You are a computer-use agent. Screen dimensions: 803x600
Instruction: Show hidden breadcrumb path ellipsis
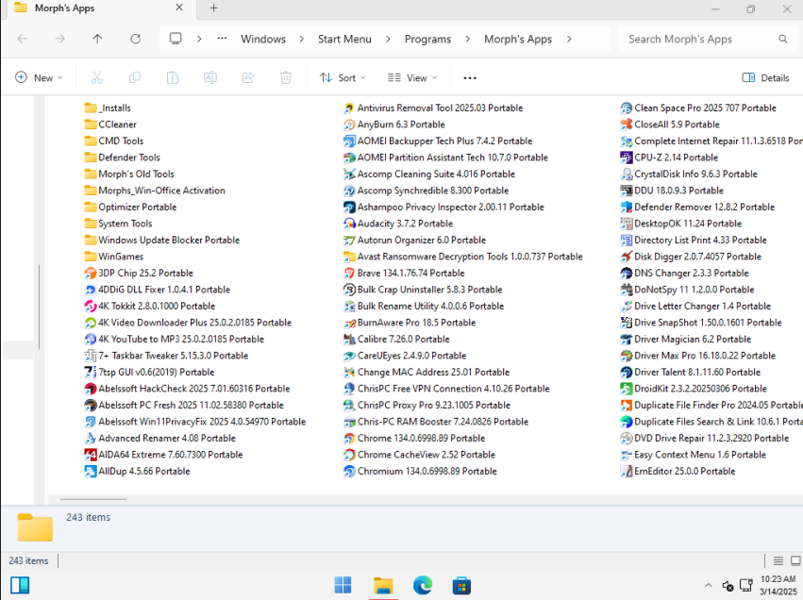click(222, 39)
